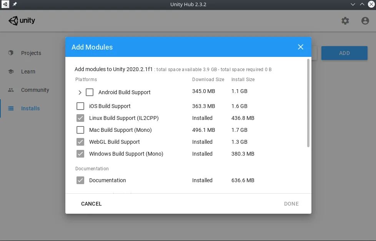Click the Community people icon
376x241 pixels.
coord(11,90)
